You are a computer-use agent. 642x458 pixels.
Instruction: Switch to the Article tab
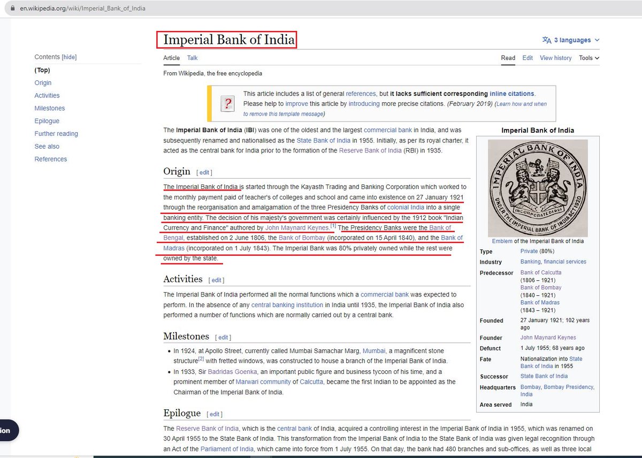pyautogui.click(x=171, y=58)
